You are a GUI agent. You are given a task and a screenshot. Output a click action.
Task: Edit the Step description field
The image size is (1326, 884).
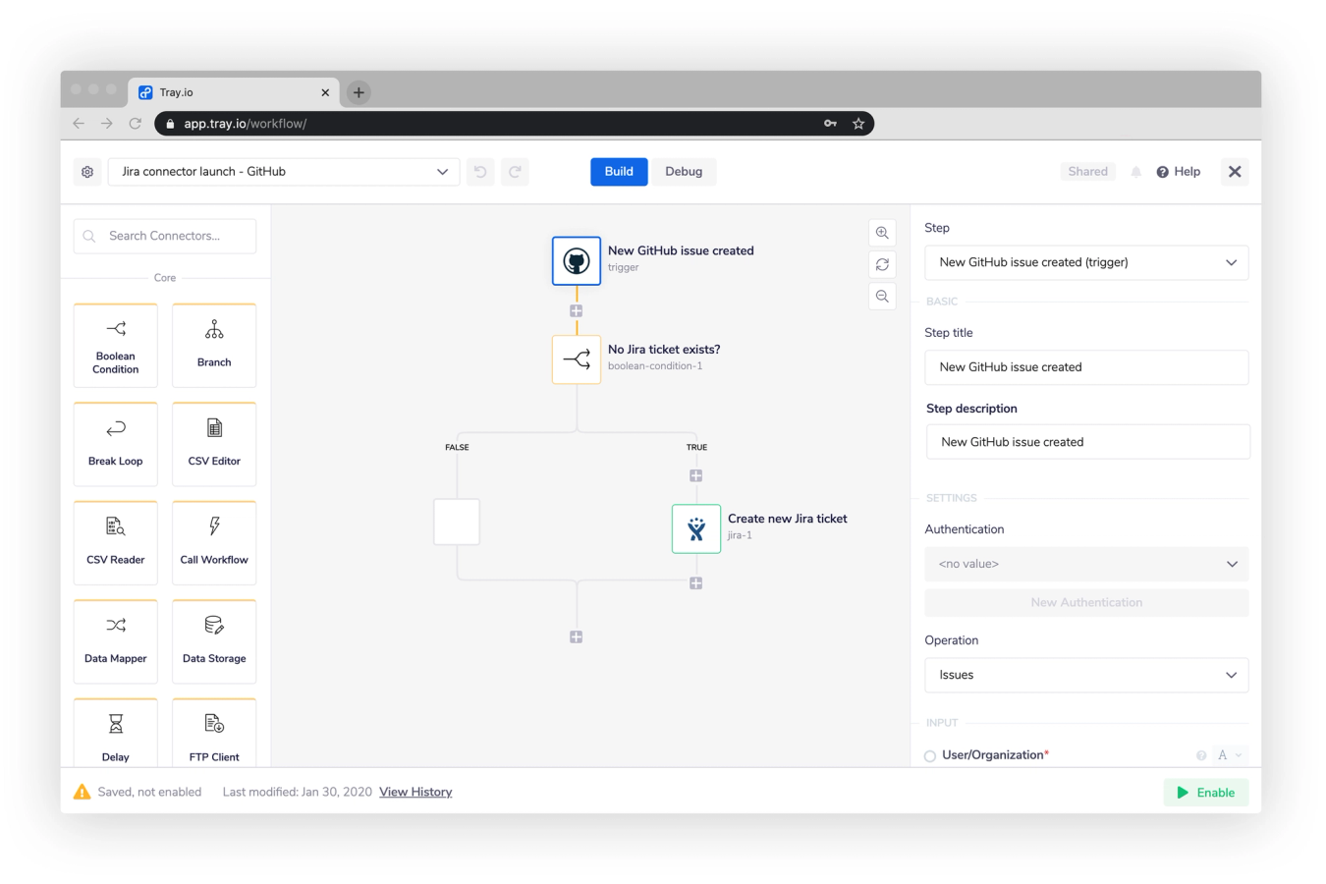tap(1088, 442)
